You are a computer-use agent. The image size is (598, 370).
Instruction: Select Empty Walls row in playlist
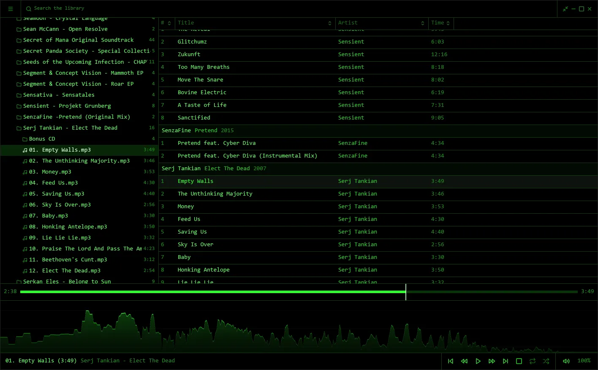tap(378, 181)
